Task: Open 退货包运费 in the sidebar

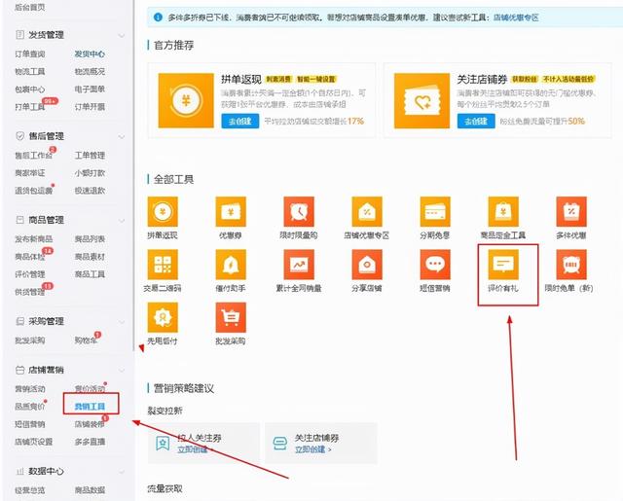Action: 33,191
